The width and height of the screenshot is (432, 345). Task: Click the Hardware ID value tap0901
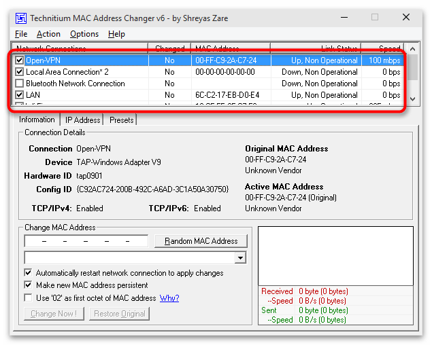point(89,176)
